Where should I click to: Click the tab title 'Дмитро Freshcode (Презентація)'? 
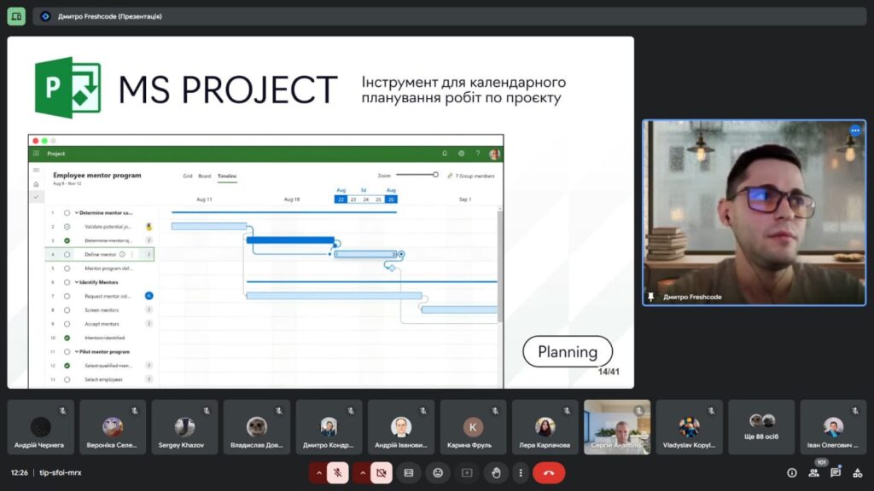(110, 16)
